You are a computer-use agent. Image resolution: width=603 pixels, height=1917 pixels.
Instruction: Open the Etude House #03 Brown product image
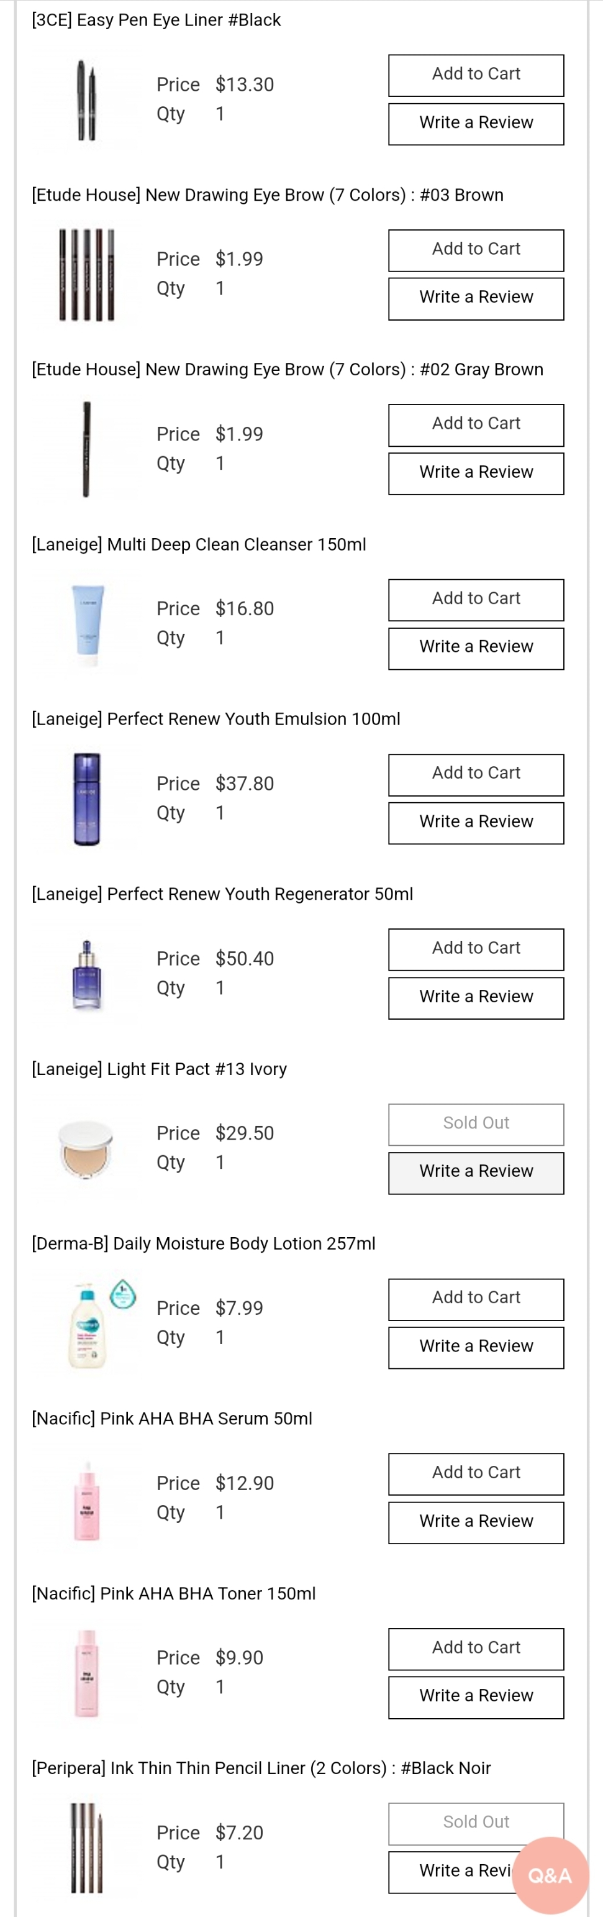coord(86,275)
